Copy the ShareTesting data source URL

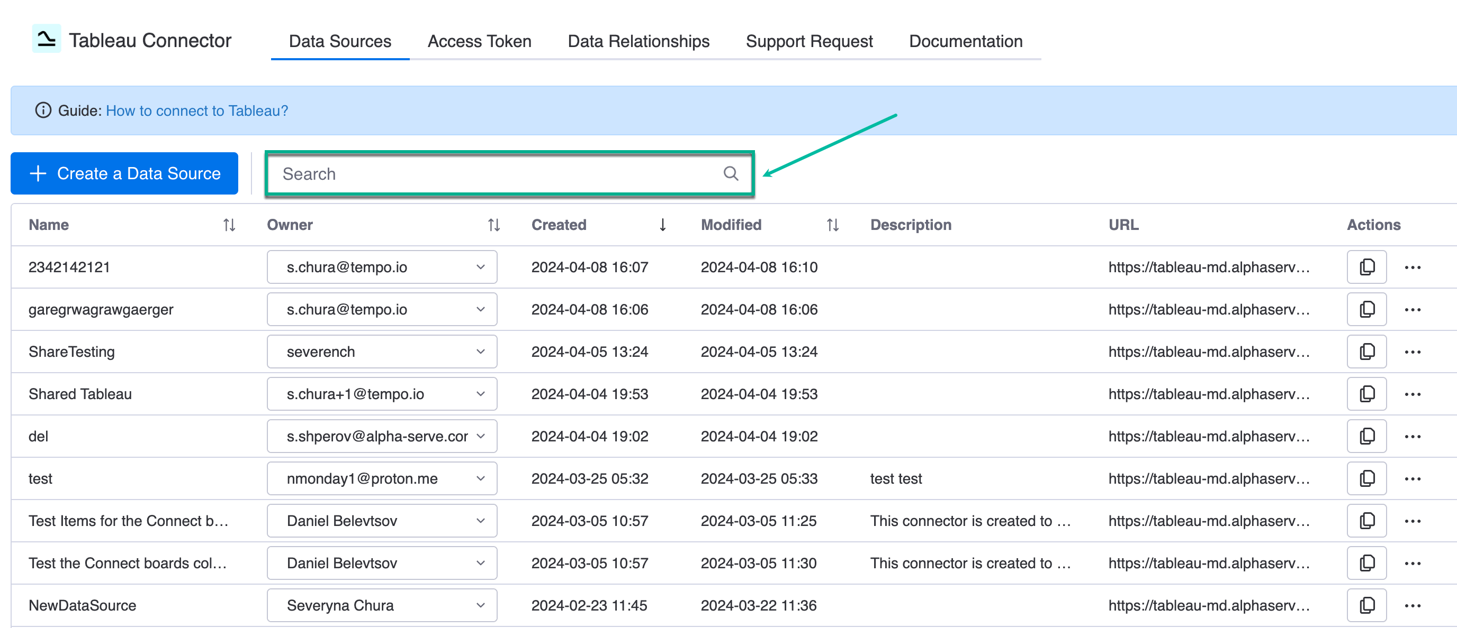point(1366,352)
